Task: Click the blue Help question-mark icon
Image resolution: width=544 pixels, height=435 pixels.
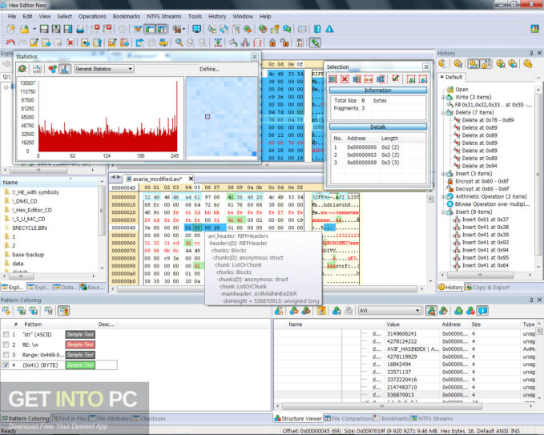Action: coord(317,29)
